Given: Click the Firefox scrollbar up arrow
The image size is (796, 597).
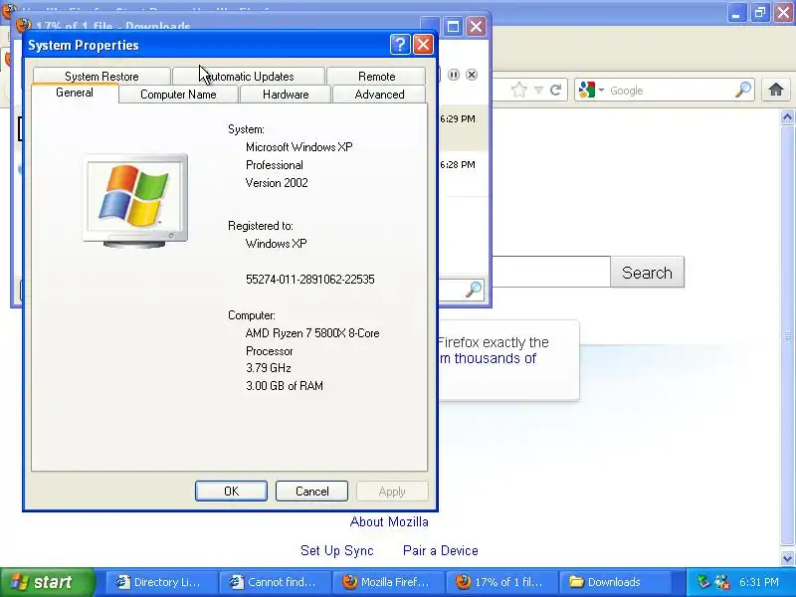Looking at the screenshot, I should click(787, 117).
